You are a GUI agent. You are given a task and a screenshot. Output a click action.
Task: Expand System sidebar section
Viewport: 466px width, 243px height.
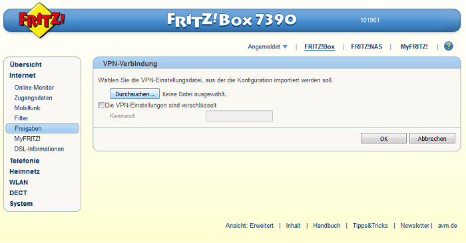21,204
